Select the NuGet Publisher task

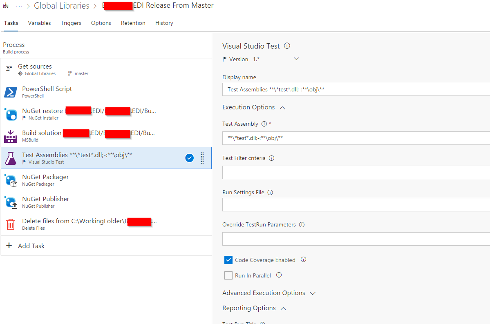[x=106, y=202]
